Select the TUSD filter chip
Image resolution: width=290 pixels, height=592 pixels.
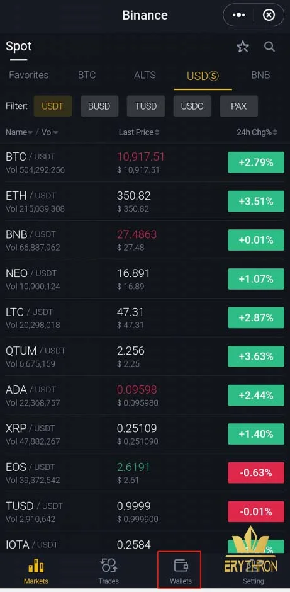pos(146,106)
